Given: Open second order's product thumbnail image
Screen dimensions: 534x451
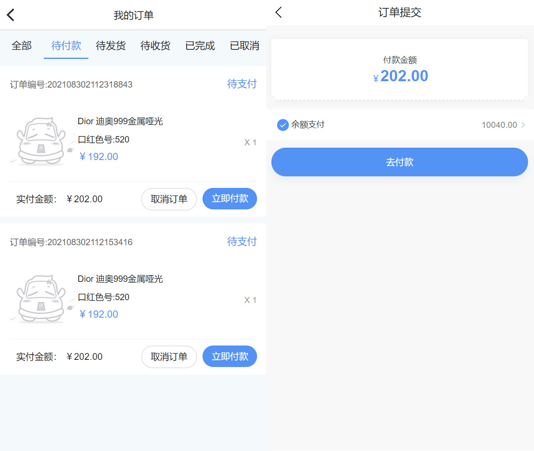Looking at the screenshot, I should click(41, 298).
